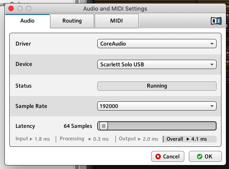Open the Driver CoreAudio dropdown
The image size is (229, 169).
tap(157, 44)
